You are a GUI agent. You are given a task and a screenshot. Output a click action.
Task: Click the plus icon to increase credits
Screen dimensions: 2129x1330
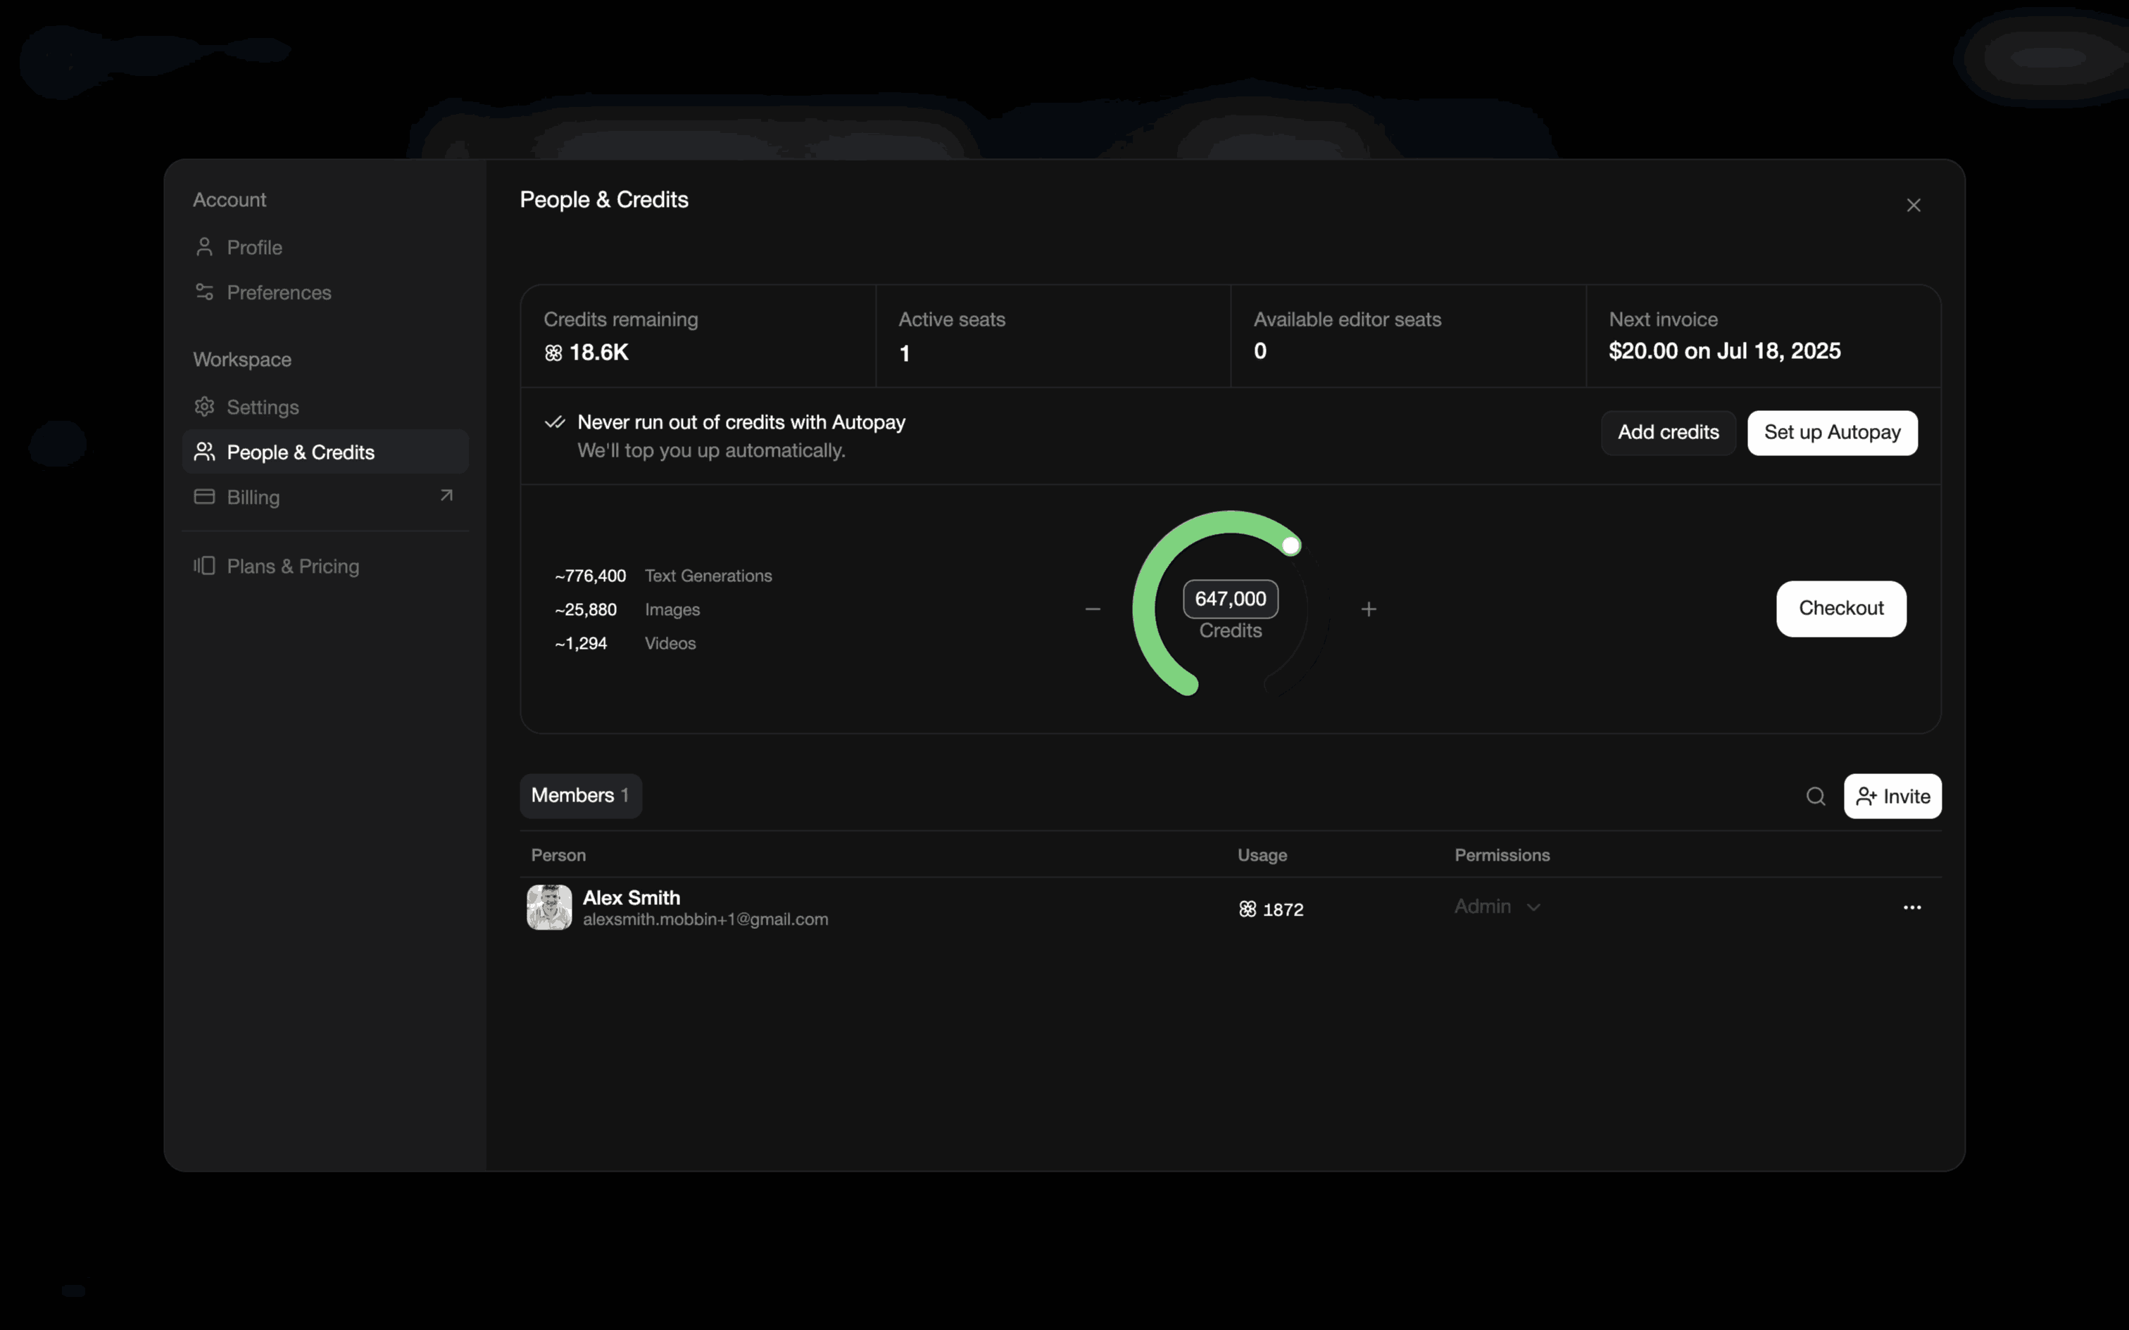(1368, 609)
